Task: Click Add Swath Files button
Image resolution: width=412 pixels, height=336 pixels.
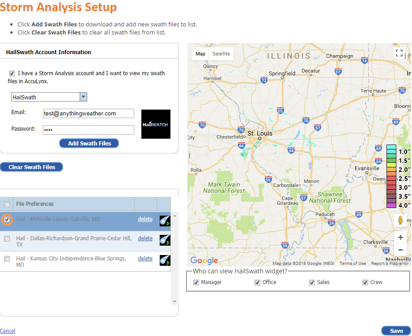Action: pos(89,143)
